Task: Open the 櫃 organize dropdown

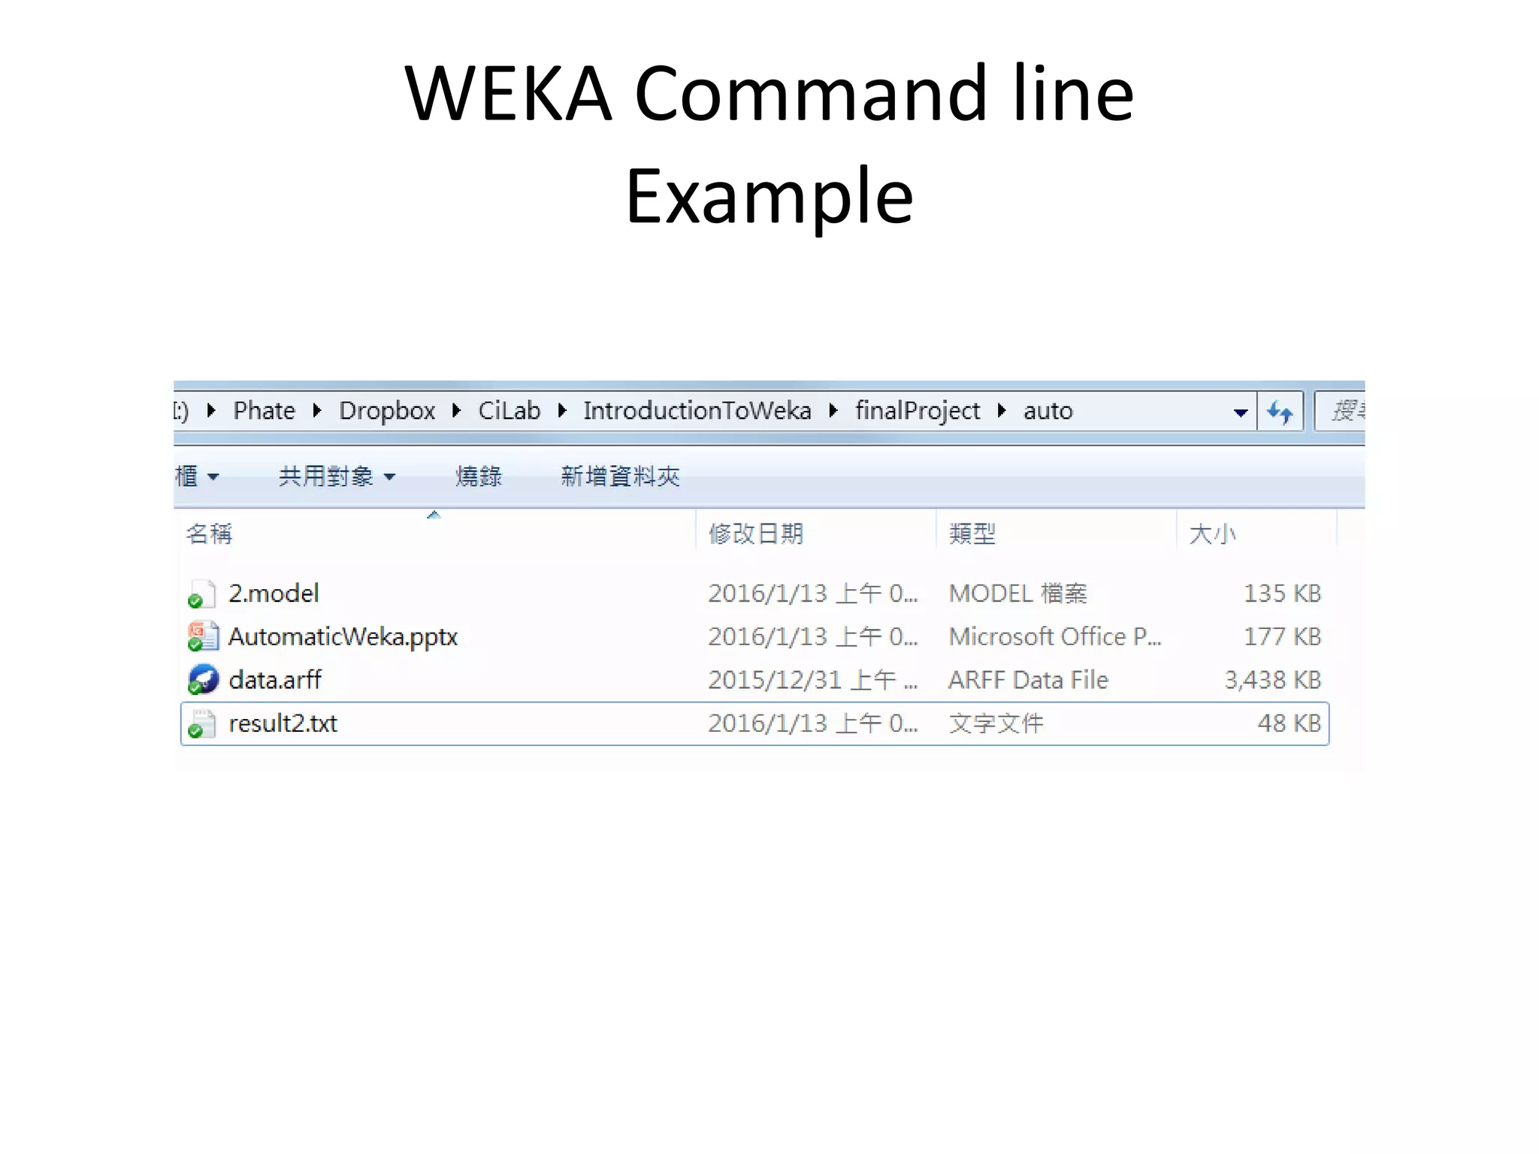Action: (x=197, y=476)
